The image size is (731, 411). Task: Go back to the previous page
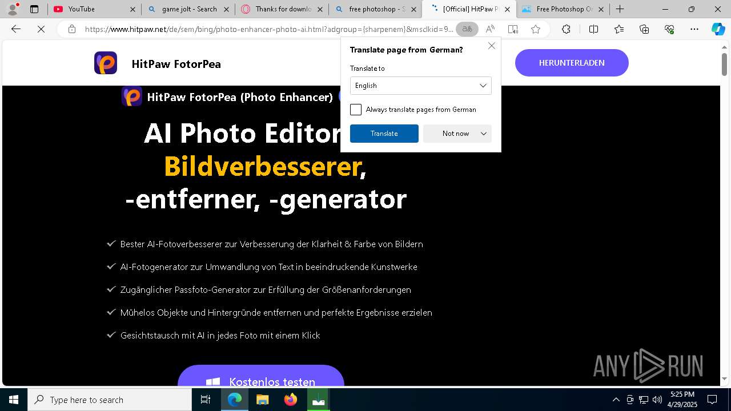pos(16,29)
